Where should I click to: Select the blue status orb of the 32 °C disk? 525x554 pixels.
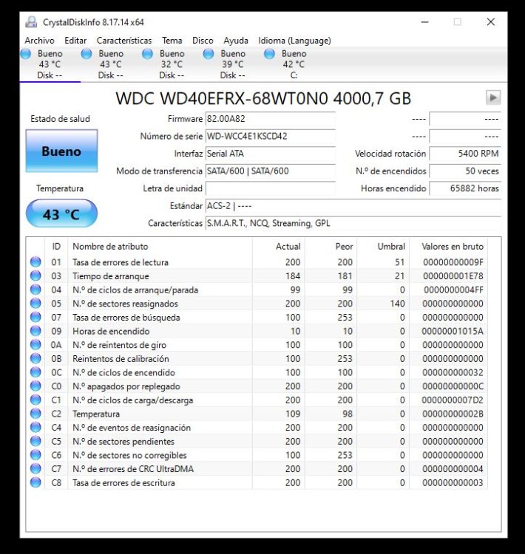[147, 54]
